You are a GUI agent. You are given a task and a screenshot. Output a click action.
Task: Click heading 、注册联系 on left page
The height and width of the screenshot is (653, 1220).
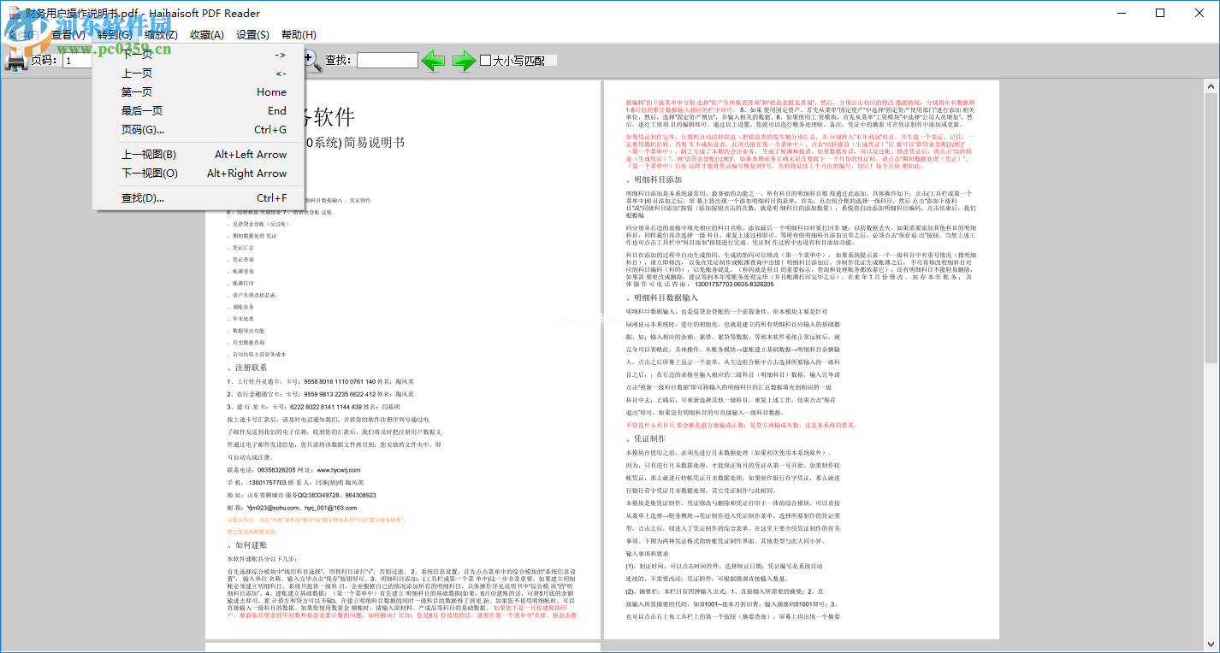point(246,368)
